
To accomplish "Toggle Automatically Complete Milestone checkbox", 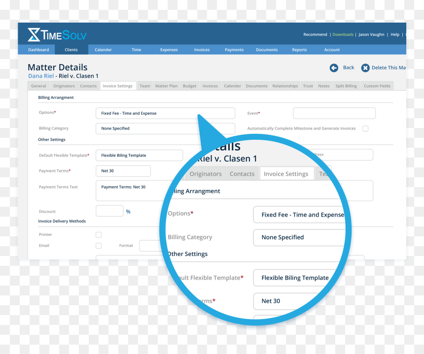I will click(365, 129).
